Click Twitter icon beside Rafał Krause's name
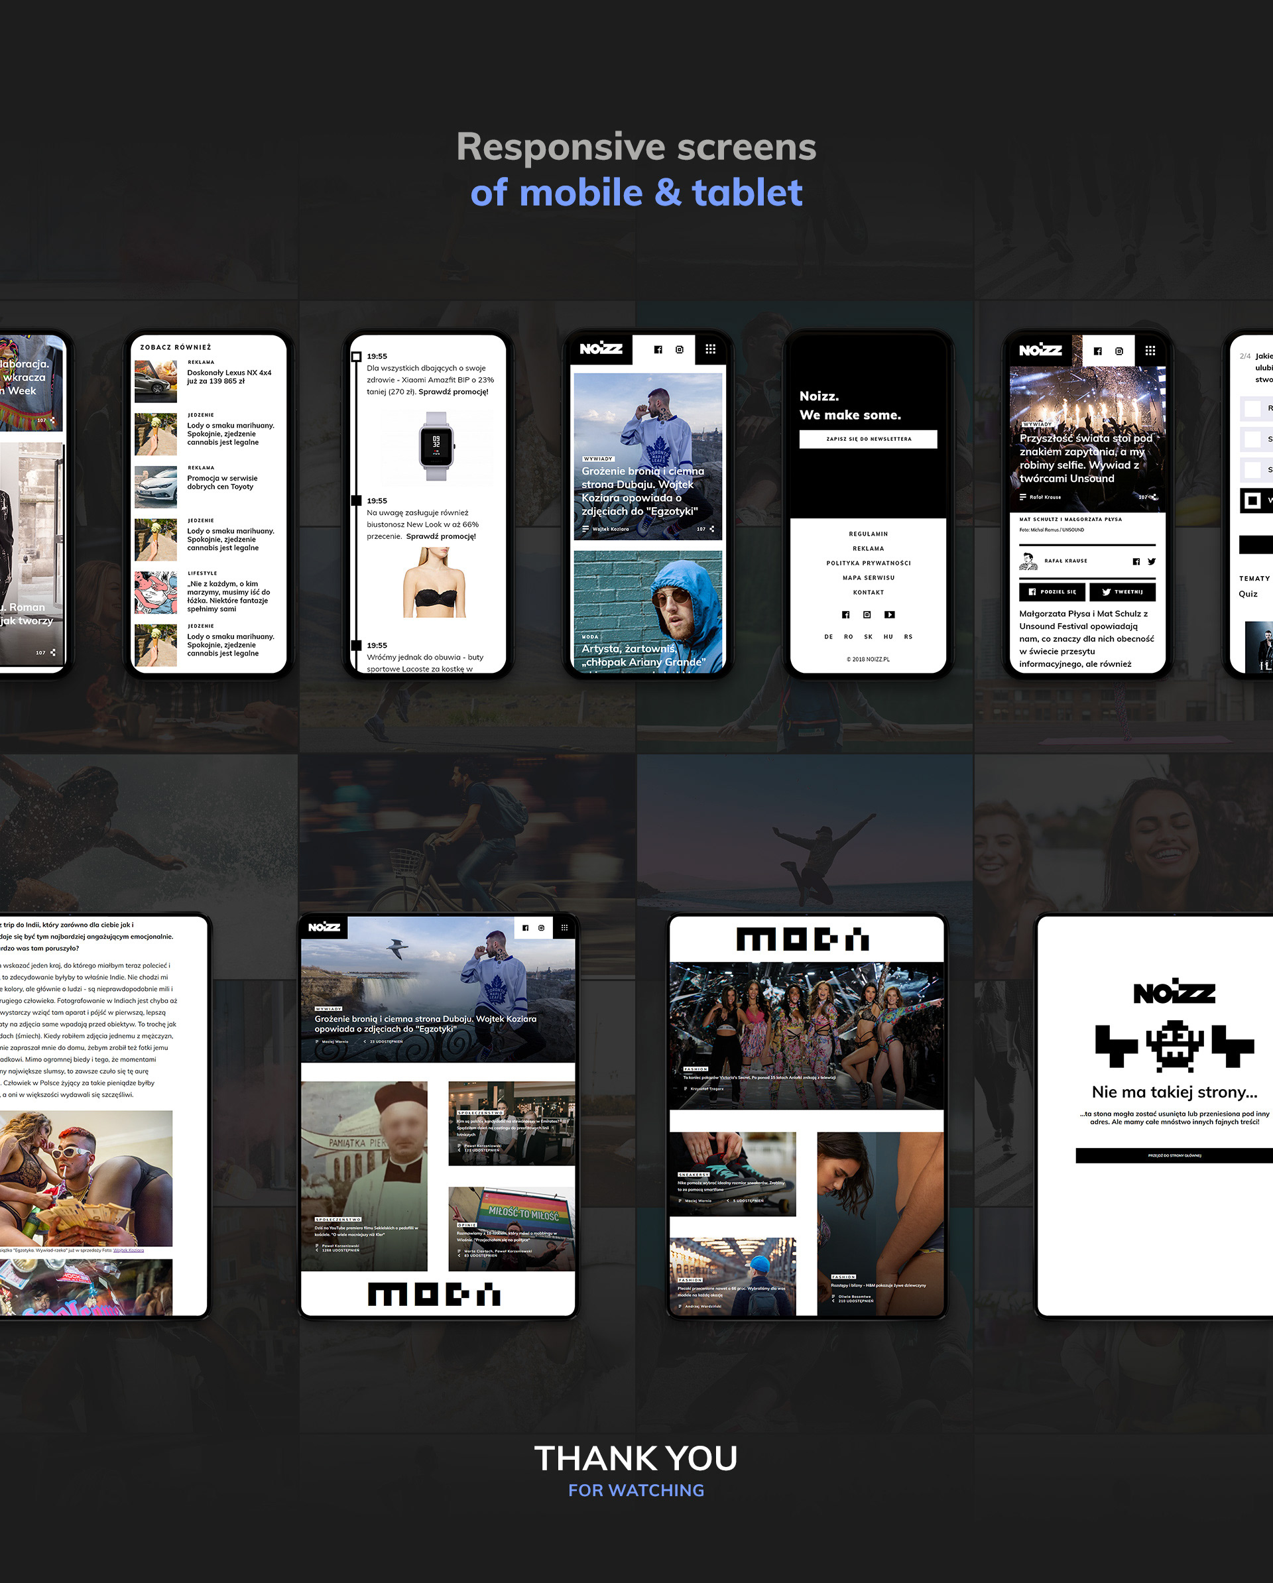1273x1583 pixels. pyautogui.click(x=1151, y=561)
